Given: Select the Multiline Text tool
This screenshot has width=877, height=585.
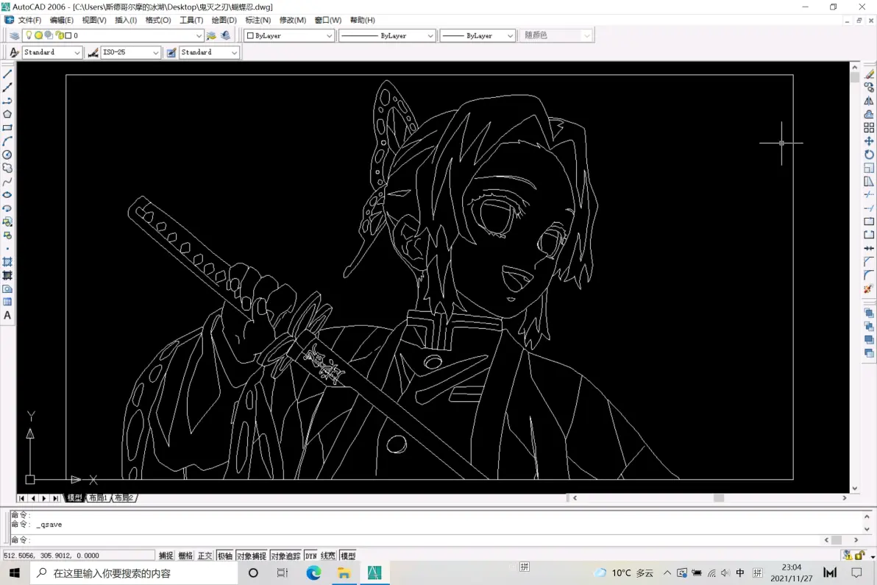Looking at the screenshot, I should point(7,316).
